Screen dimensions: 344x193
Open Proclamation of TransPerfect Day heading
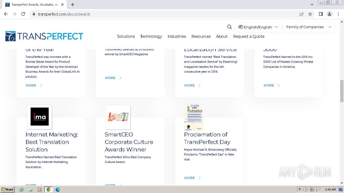[207, 138]
